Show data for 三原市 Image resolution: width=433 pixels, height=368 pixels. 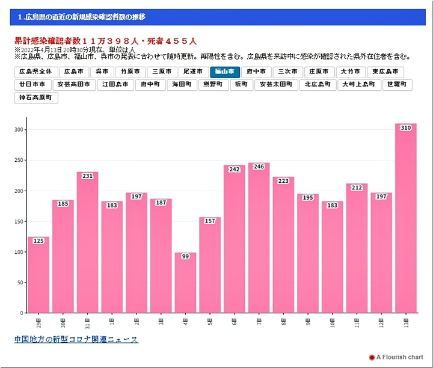(x=162, y=72)
